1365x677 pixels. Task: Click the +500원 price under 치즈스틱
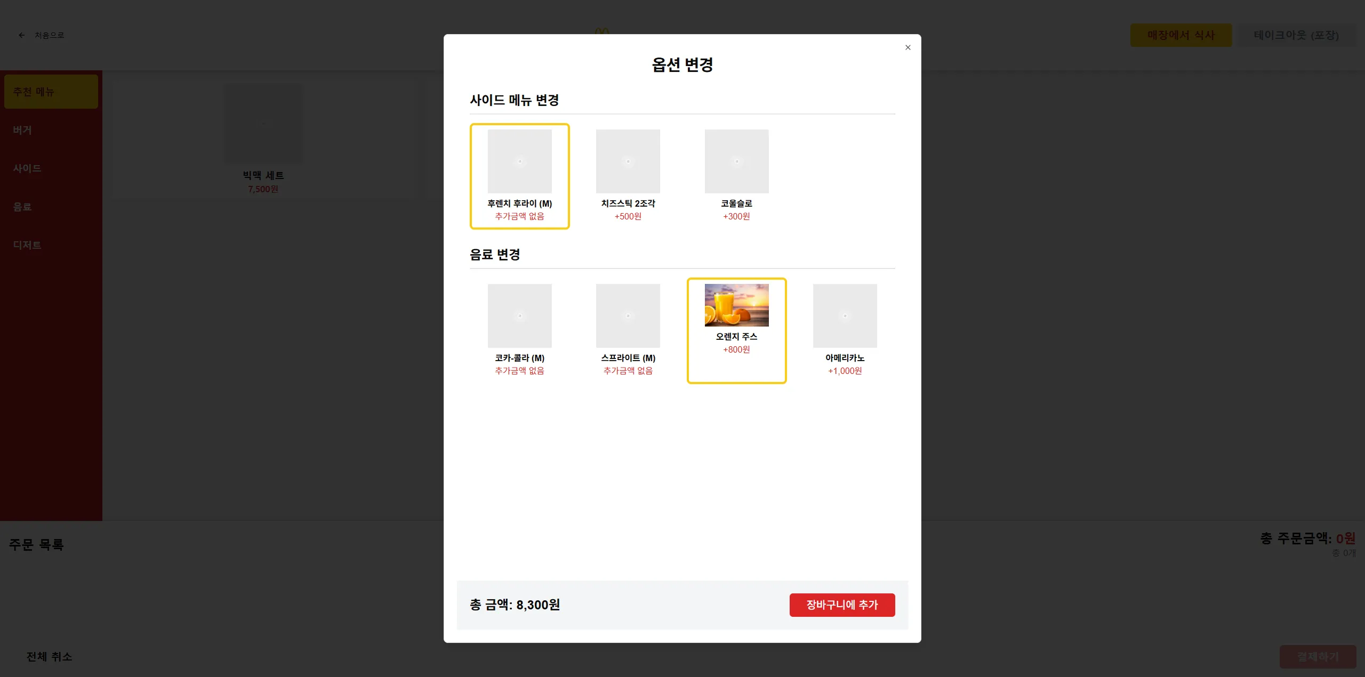(x=628, y=216)
